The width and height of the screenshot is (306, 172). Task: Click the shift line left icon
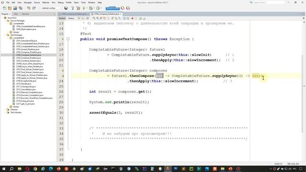point(124,18)
